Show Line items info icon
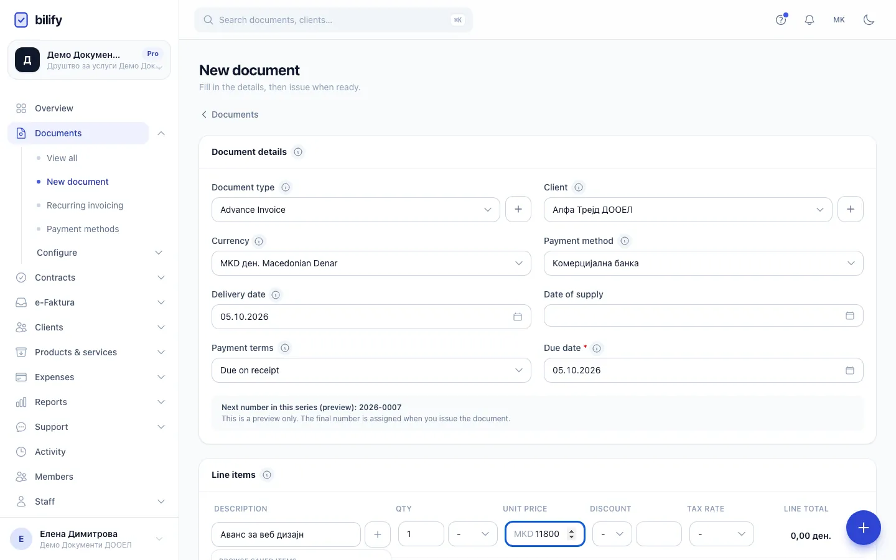The height and width of the screenshot is (560, 896). click(267, 475)
